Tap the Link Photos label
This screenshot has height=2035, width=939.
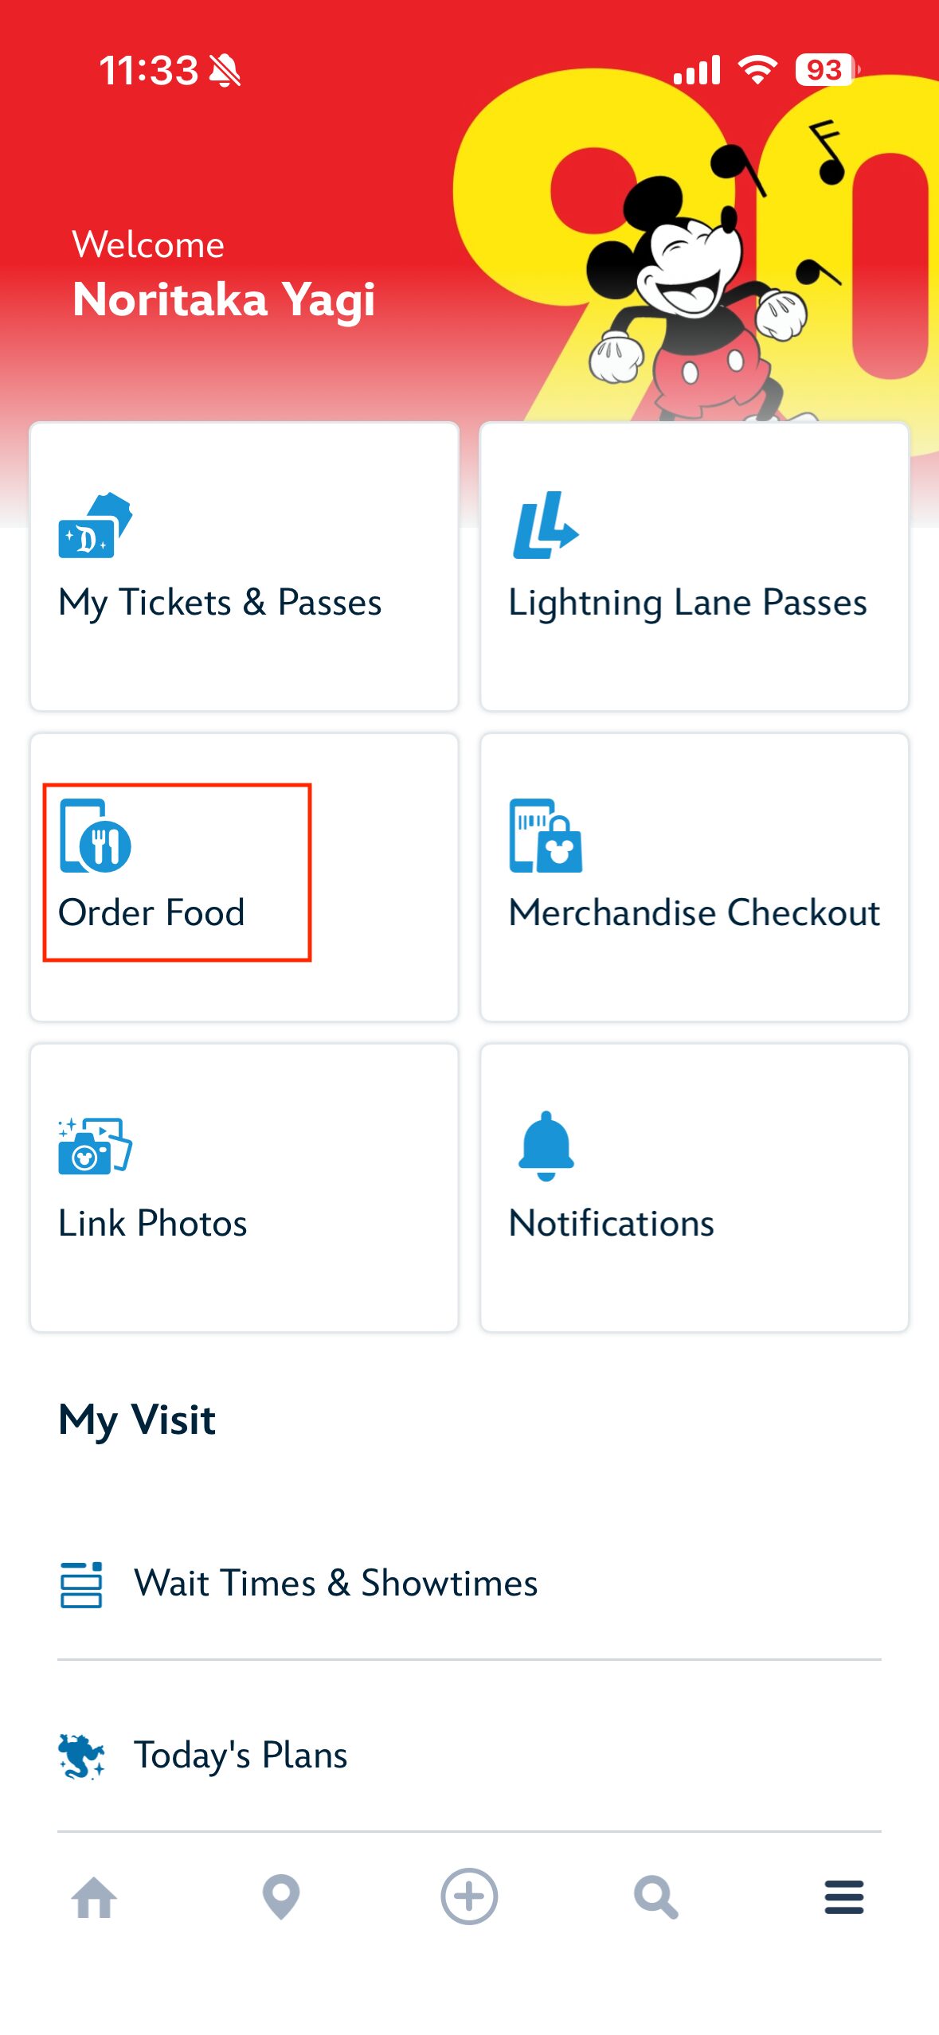(x=153, y=1224)
